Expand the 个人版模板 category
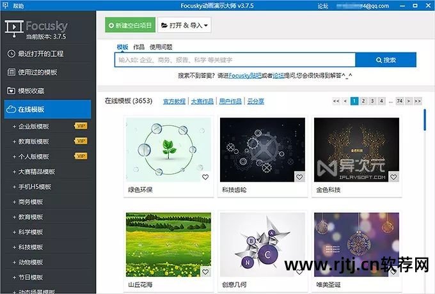 (x=15, y=157)
